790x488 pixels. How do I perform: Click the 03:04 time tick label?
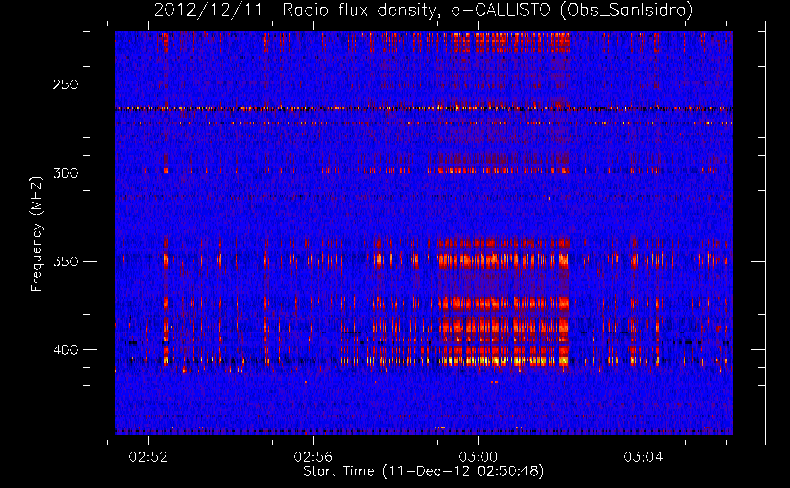coord(643,457)
